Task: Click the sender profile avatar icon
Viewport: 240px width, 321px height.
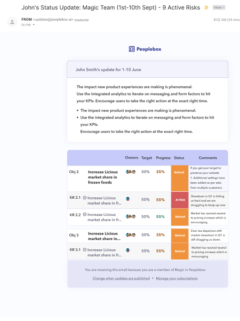Action: click(12, 22)
